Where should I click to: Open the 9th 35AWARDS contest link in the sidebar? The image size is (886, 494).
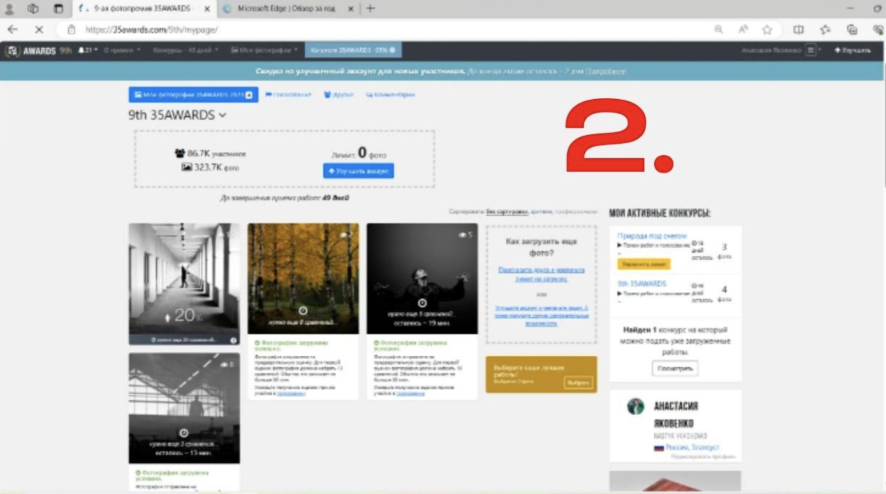(x=642, y=284)
